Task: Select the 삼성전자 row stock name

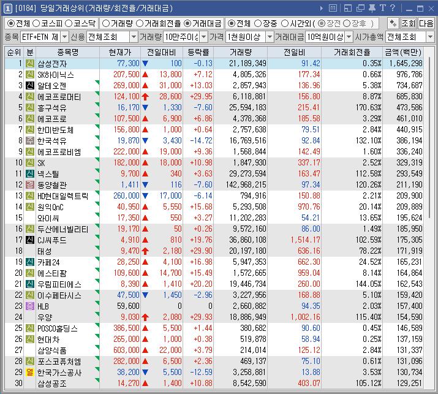Action: 52,64
